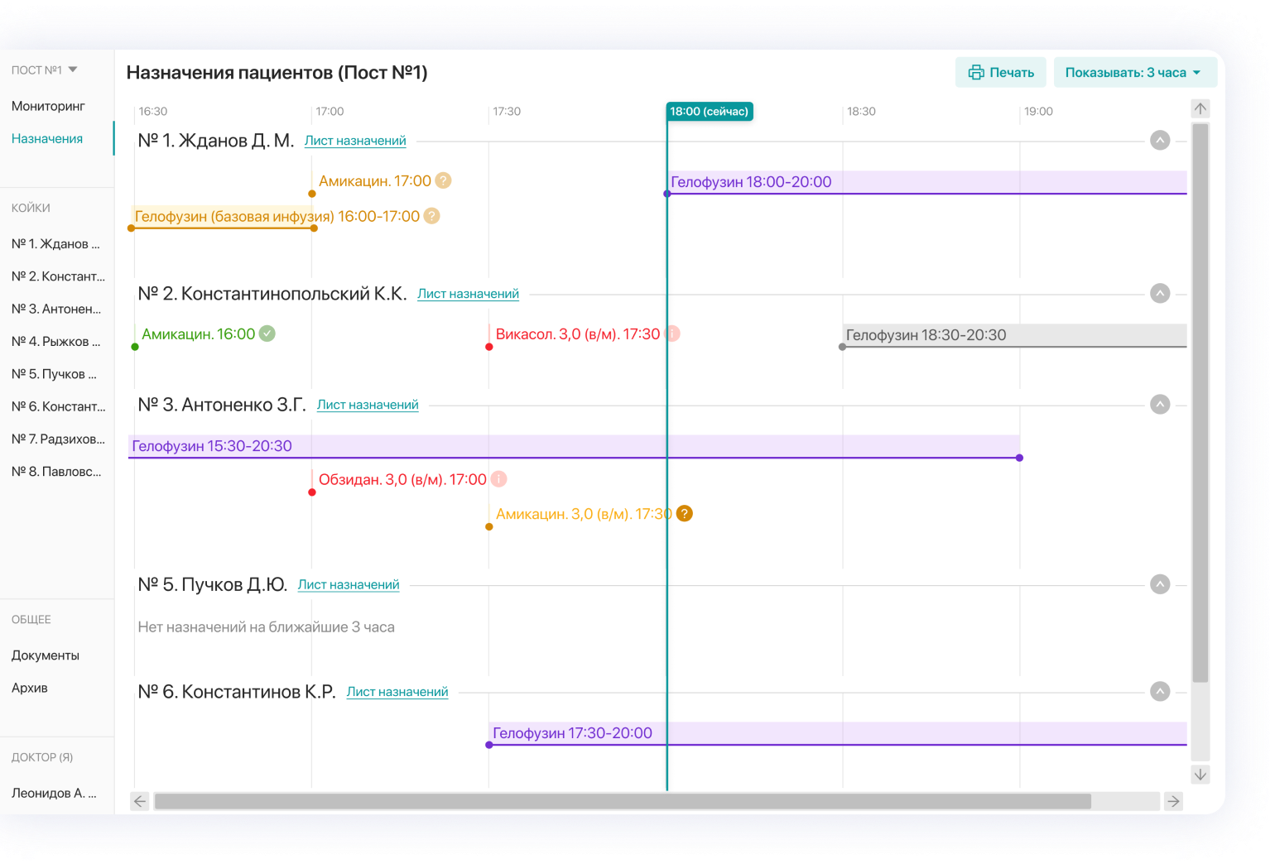Collapse patient № 6 Константинов section
1275x864 pixels.
pos(1160,692)
